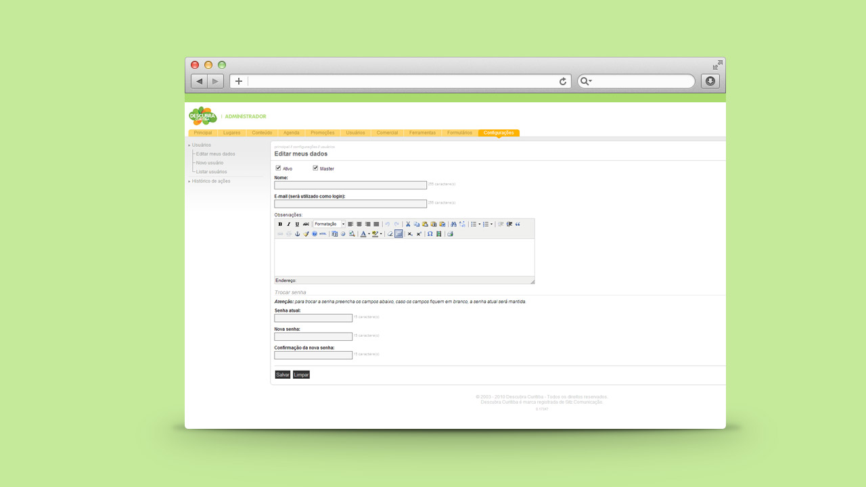Click the browser reload icon
Image resolution: width=866 pixels, height=487 pixels.
tap(562, 81)
